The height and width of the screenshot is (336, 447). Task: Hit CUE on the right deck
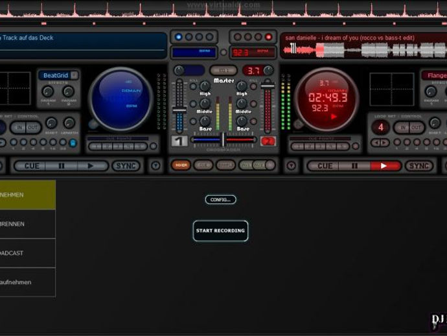[x=325, y=166]
